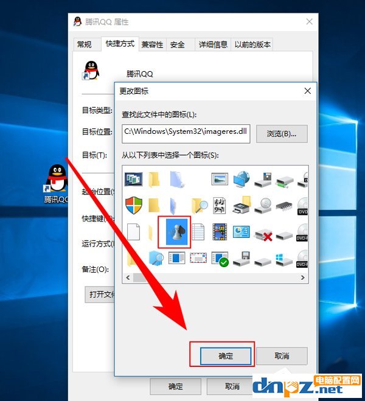Choose the film strip video icon

pyautogui.click(x=220, y=232)
